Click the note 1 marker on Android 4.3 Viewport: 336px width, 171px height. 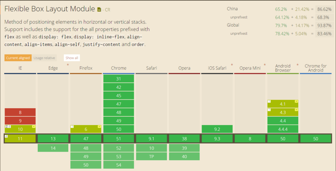coord(269,110)
